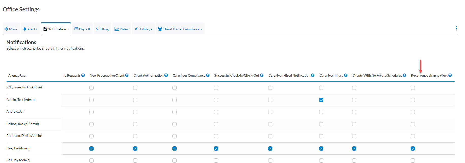Image resolution: width=465 pixels, height=163 pixels.
Task: Show help for Caregiver Hired Notification
Action: coord(313,75)
